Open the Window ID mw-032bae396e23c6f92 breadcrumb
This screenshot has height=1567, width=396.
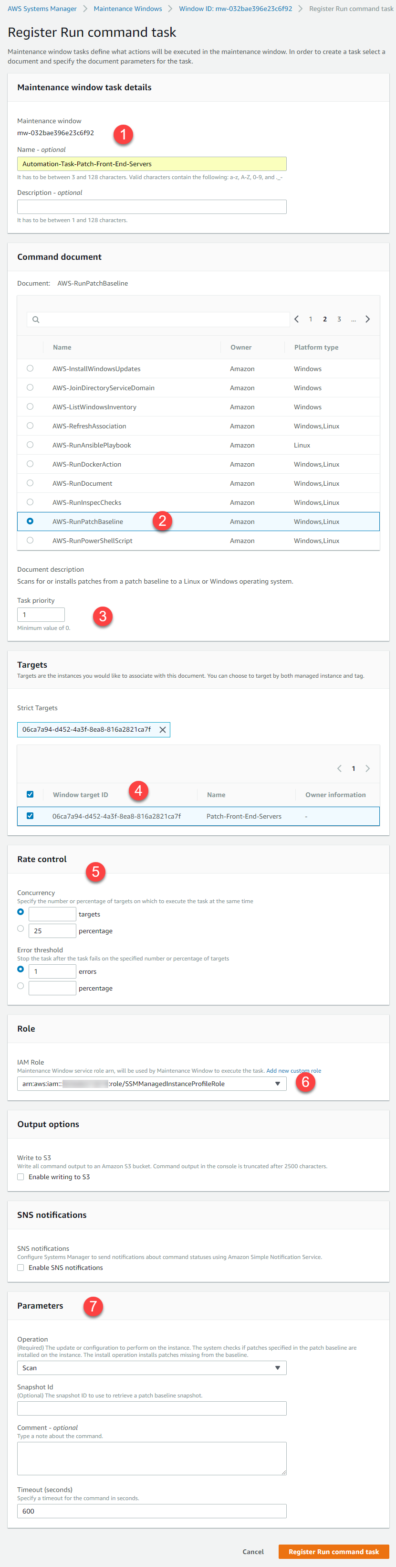236,9
